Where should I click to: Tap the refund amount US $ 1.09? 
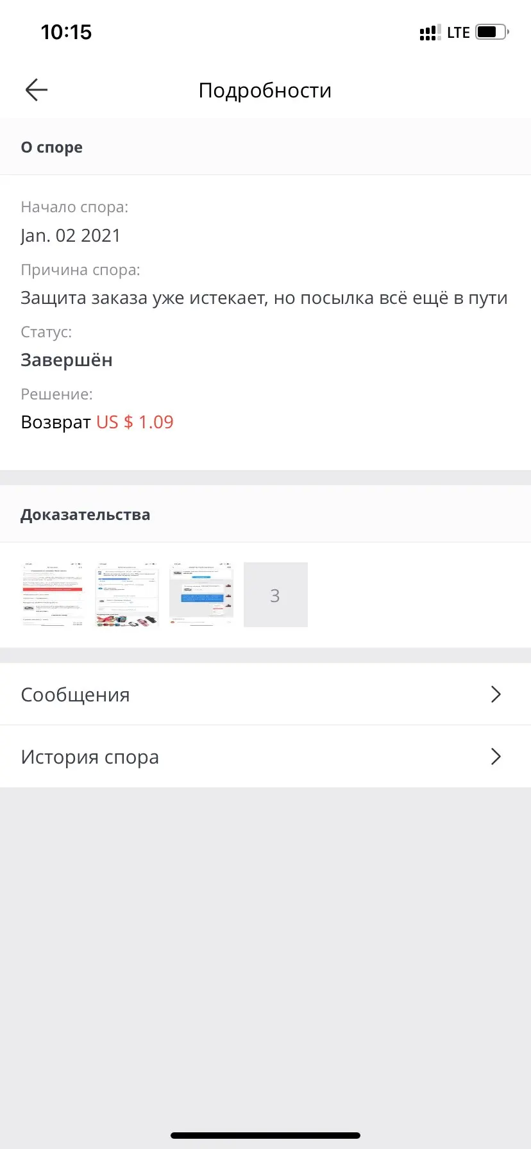click(135, 422)
